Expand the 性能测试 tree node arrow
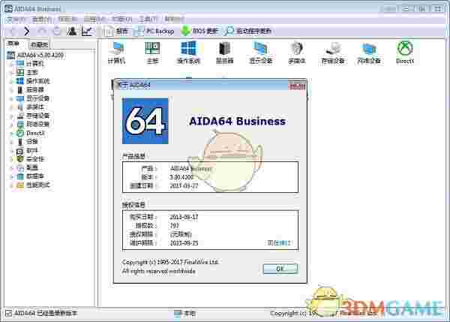Viewport: 450px width, 322px height. pyautogui.click(x=12, y=185)
